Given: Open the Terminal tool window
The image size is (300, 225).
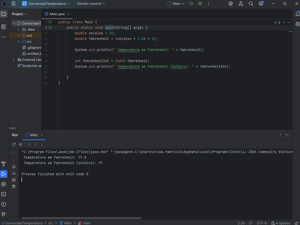Looking at the screenshot, I should [x=4, y=194].
